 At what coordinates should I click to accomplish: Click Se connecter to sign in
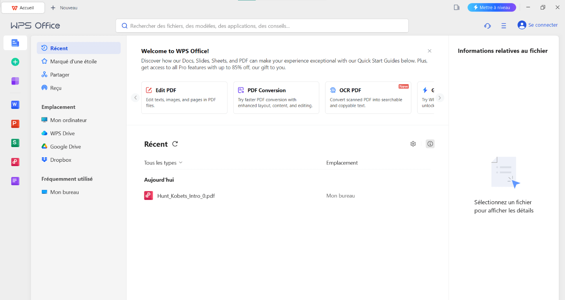point(543,25)
